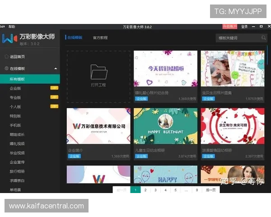
Task: Select the 个人版 category
Action: 15,107
